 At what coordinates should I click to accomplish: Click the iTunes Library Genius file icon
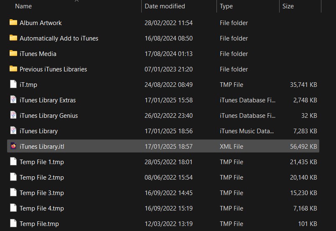click(13, 115)
